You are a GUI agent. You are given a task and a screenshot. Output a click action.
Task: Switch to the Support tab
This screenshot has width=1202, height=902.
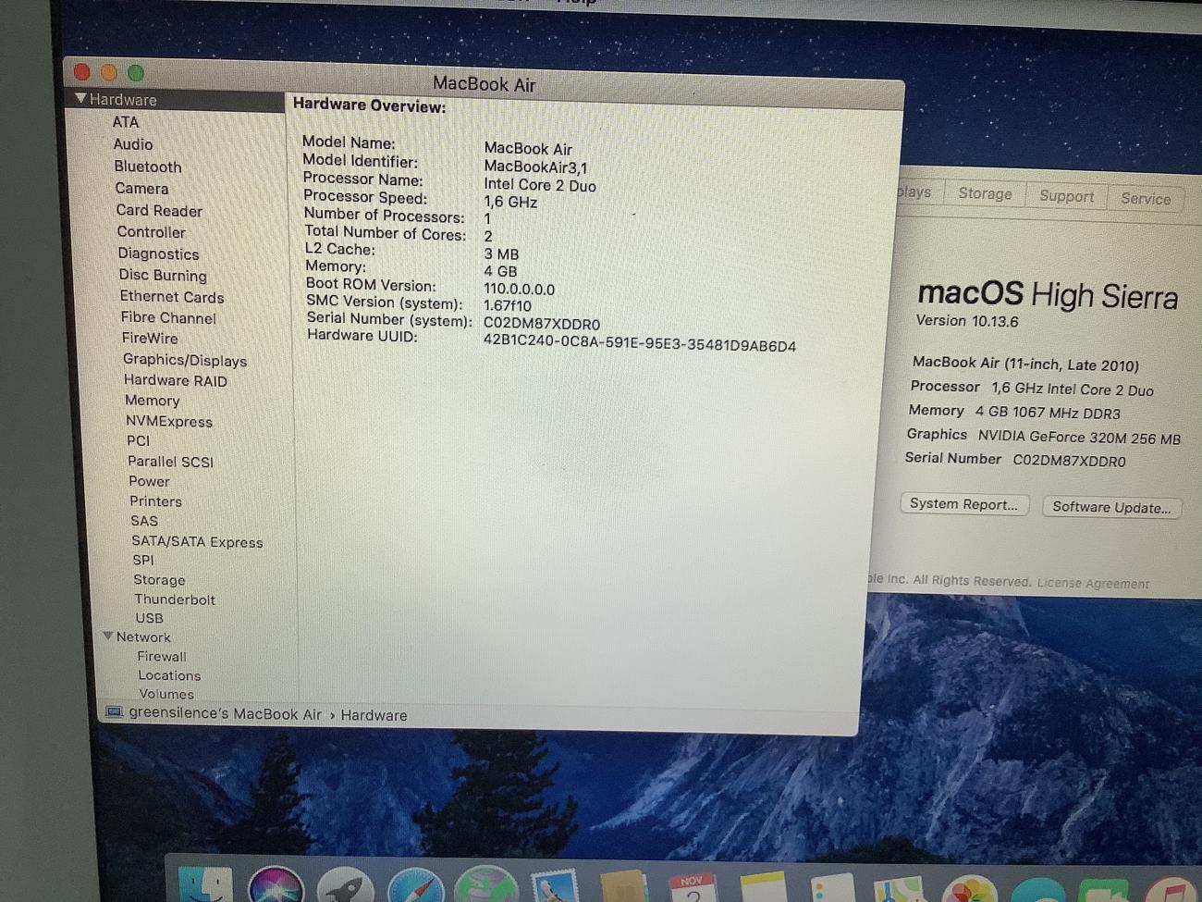pos(1066,196)
